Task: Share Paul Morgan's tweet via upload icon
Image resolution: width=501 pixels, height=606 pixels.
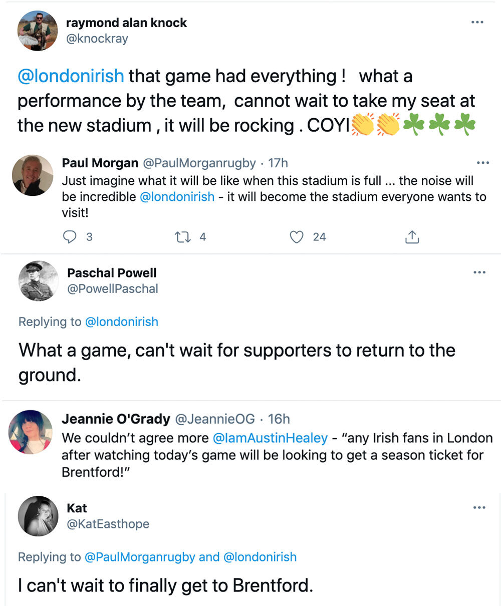Action: pyautogui.click(x=412, y=237)
